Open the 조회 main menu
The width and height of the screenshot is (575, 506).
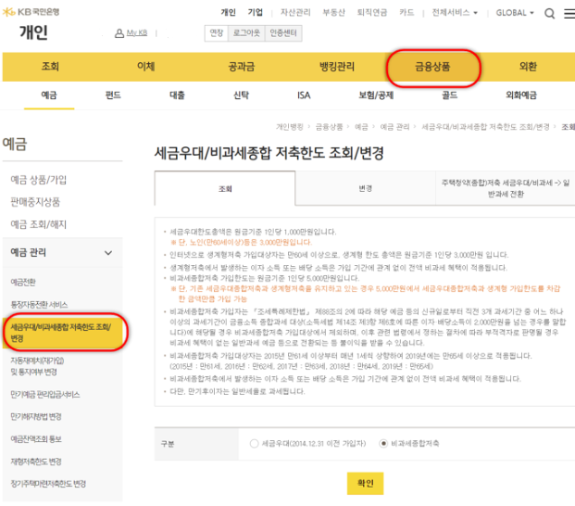(50, 67)
